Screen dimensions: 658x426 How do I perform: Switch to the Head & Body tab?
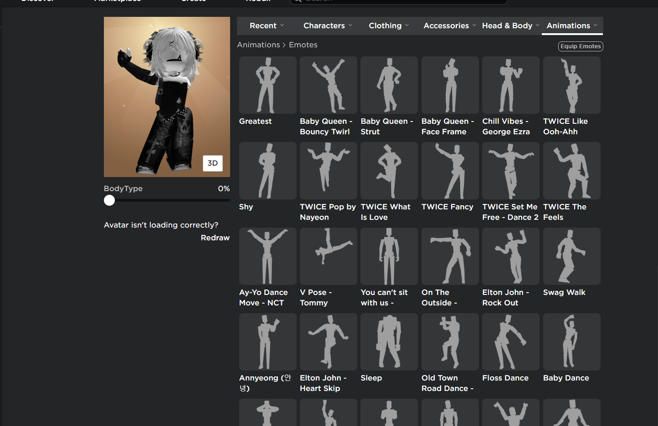tap(510, 26)
